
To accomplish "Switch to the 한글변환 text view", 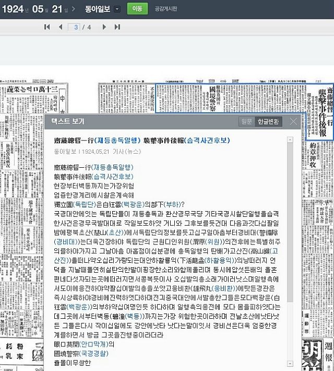I will (x=268, y=122).
